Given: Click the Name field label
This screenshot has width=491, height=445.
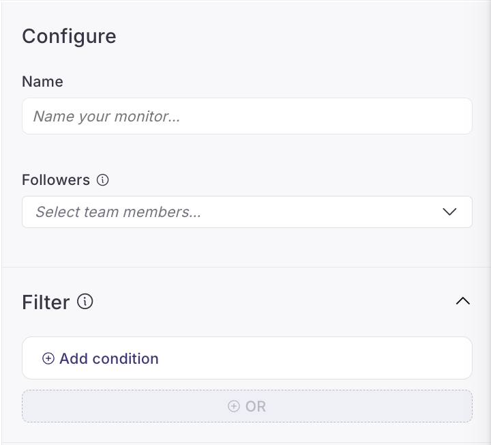Looking at the screenshot, I should [x=42, y=81].
